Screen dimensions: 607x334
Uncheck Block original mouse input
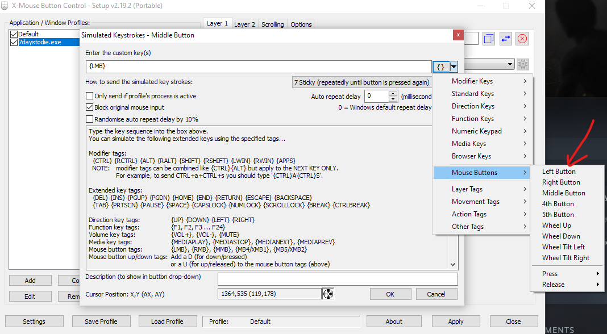coord(89,107)
